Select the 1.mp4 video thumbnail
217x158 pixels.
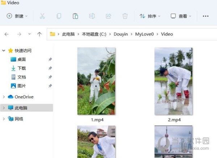(x=96, y=81)
